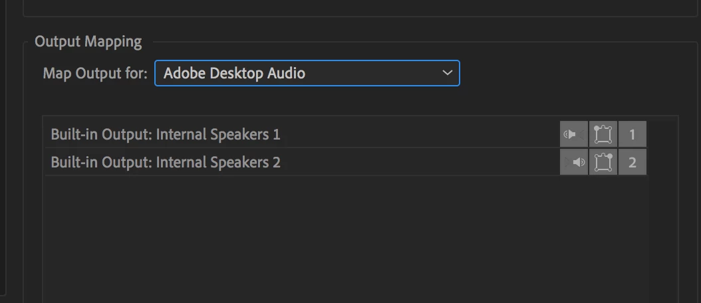Click the blank space right of the channel 1 tile

tap(662, 134)
